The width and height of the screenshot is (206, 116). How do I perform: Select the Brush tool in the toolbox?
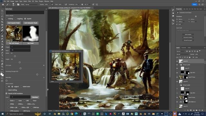point(2,33)
